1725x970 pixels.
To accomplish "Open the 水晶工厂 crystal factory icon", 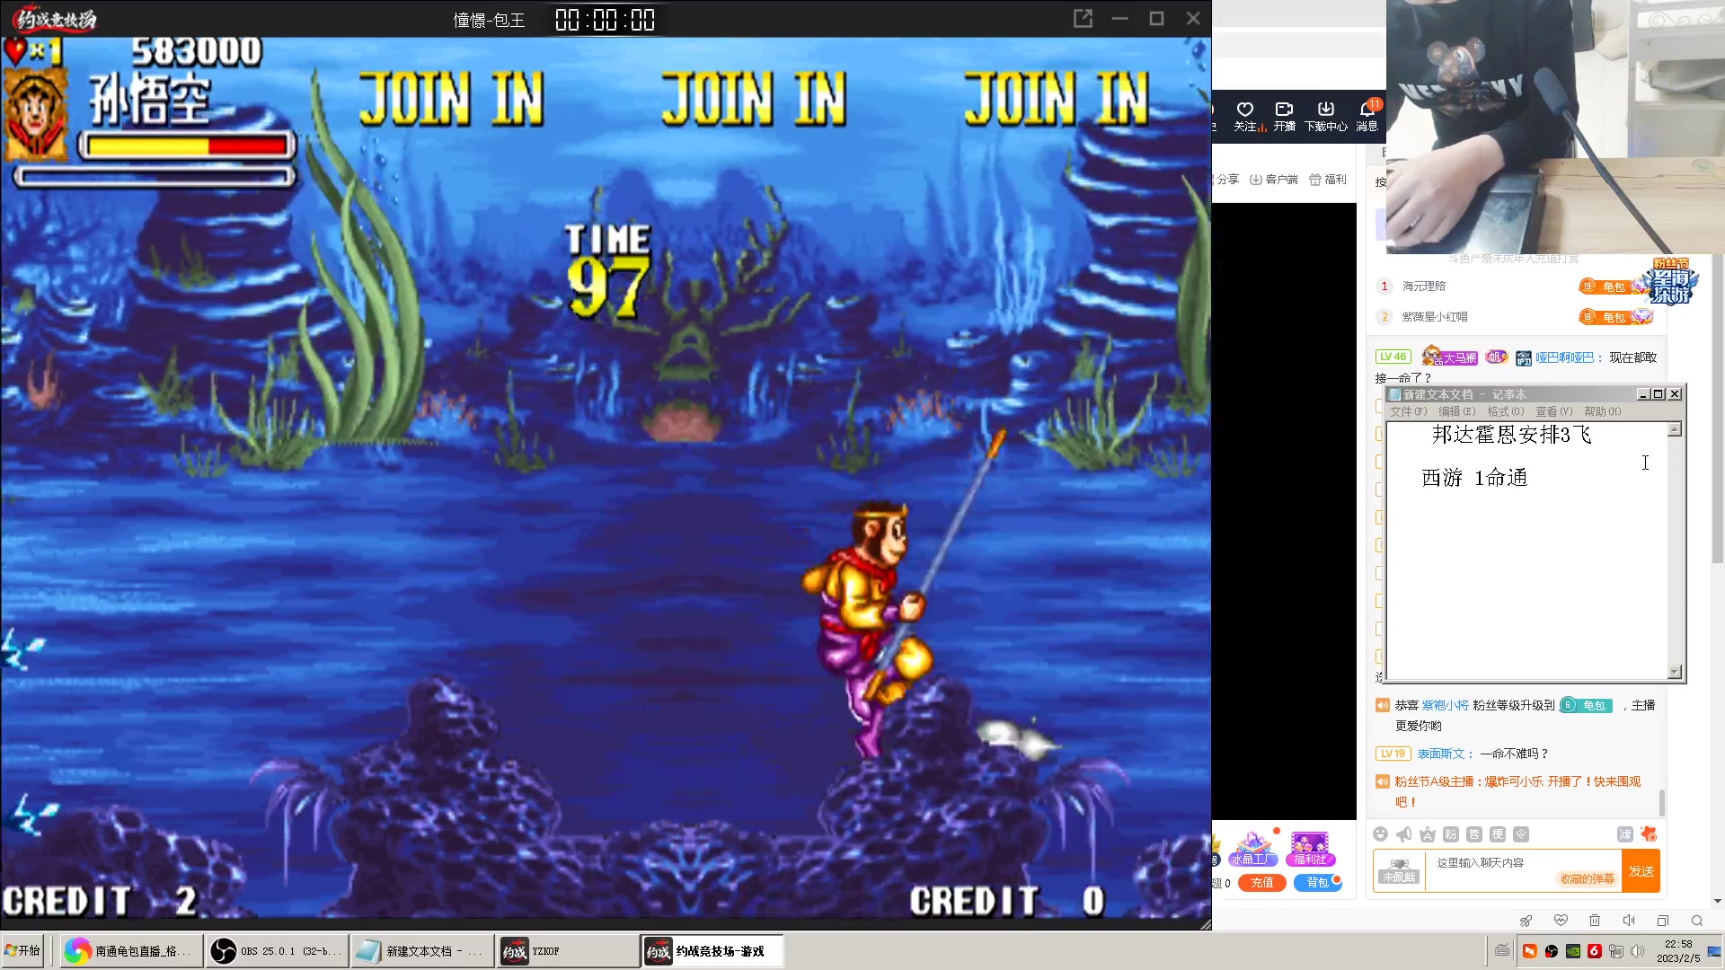I will click(x=1254, y=848).
